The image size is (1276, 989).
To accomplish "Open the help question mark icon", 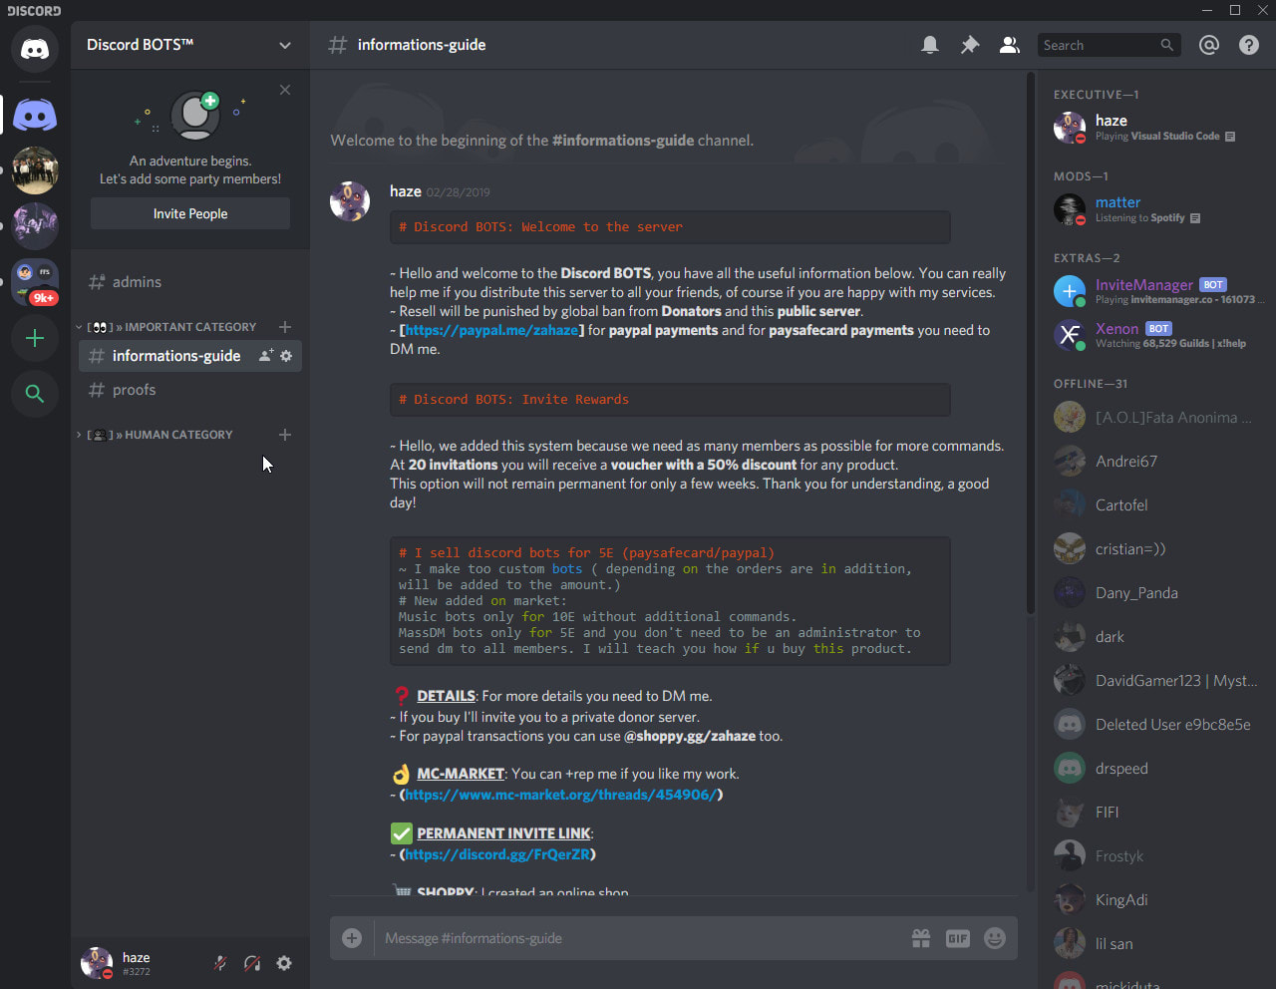I will click(x=1249, y=45).
